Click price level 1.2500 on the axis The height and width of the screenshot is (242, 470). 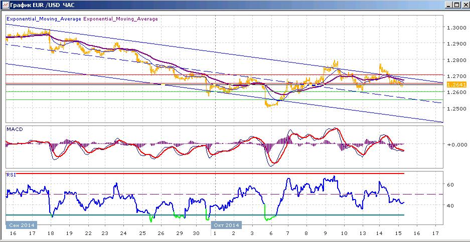coord(456,108)
